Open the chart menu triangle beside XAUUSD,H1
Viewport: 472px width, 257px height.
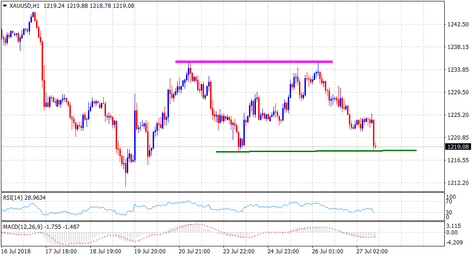(x=5, y=6)
